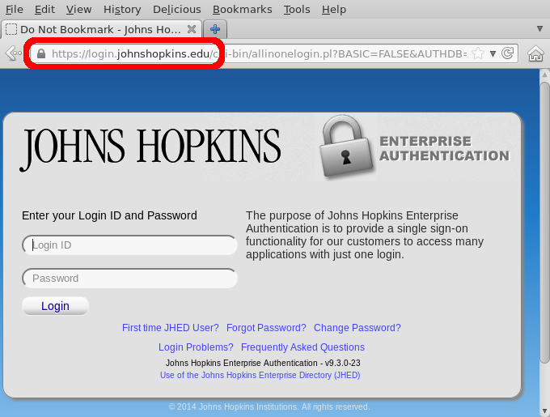The image size is (550, 417).
Task: Reload the page with the refresh icon
Action: coord(508,53)
